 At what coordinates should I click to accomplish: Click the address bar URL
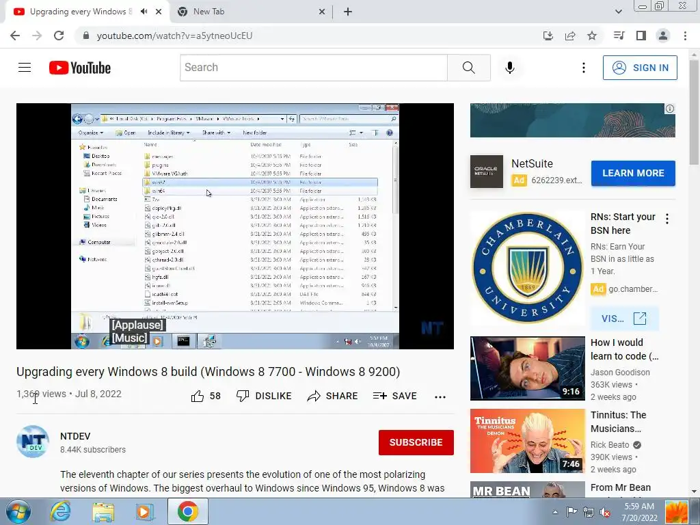click(174, 36)
